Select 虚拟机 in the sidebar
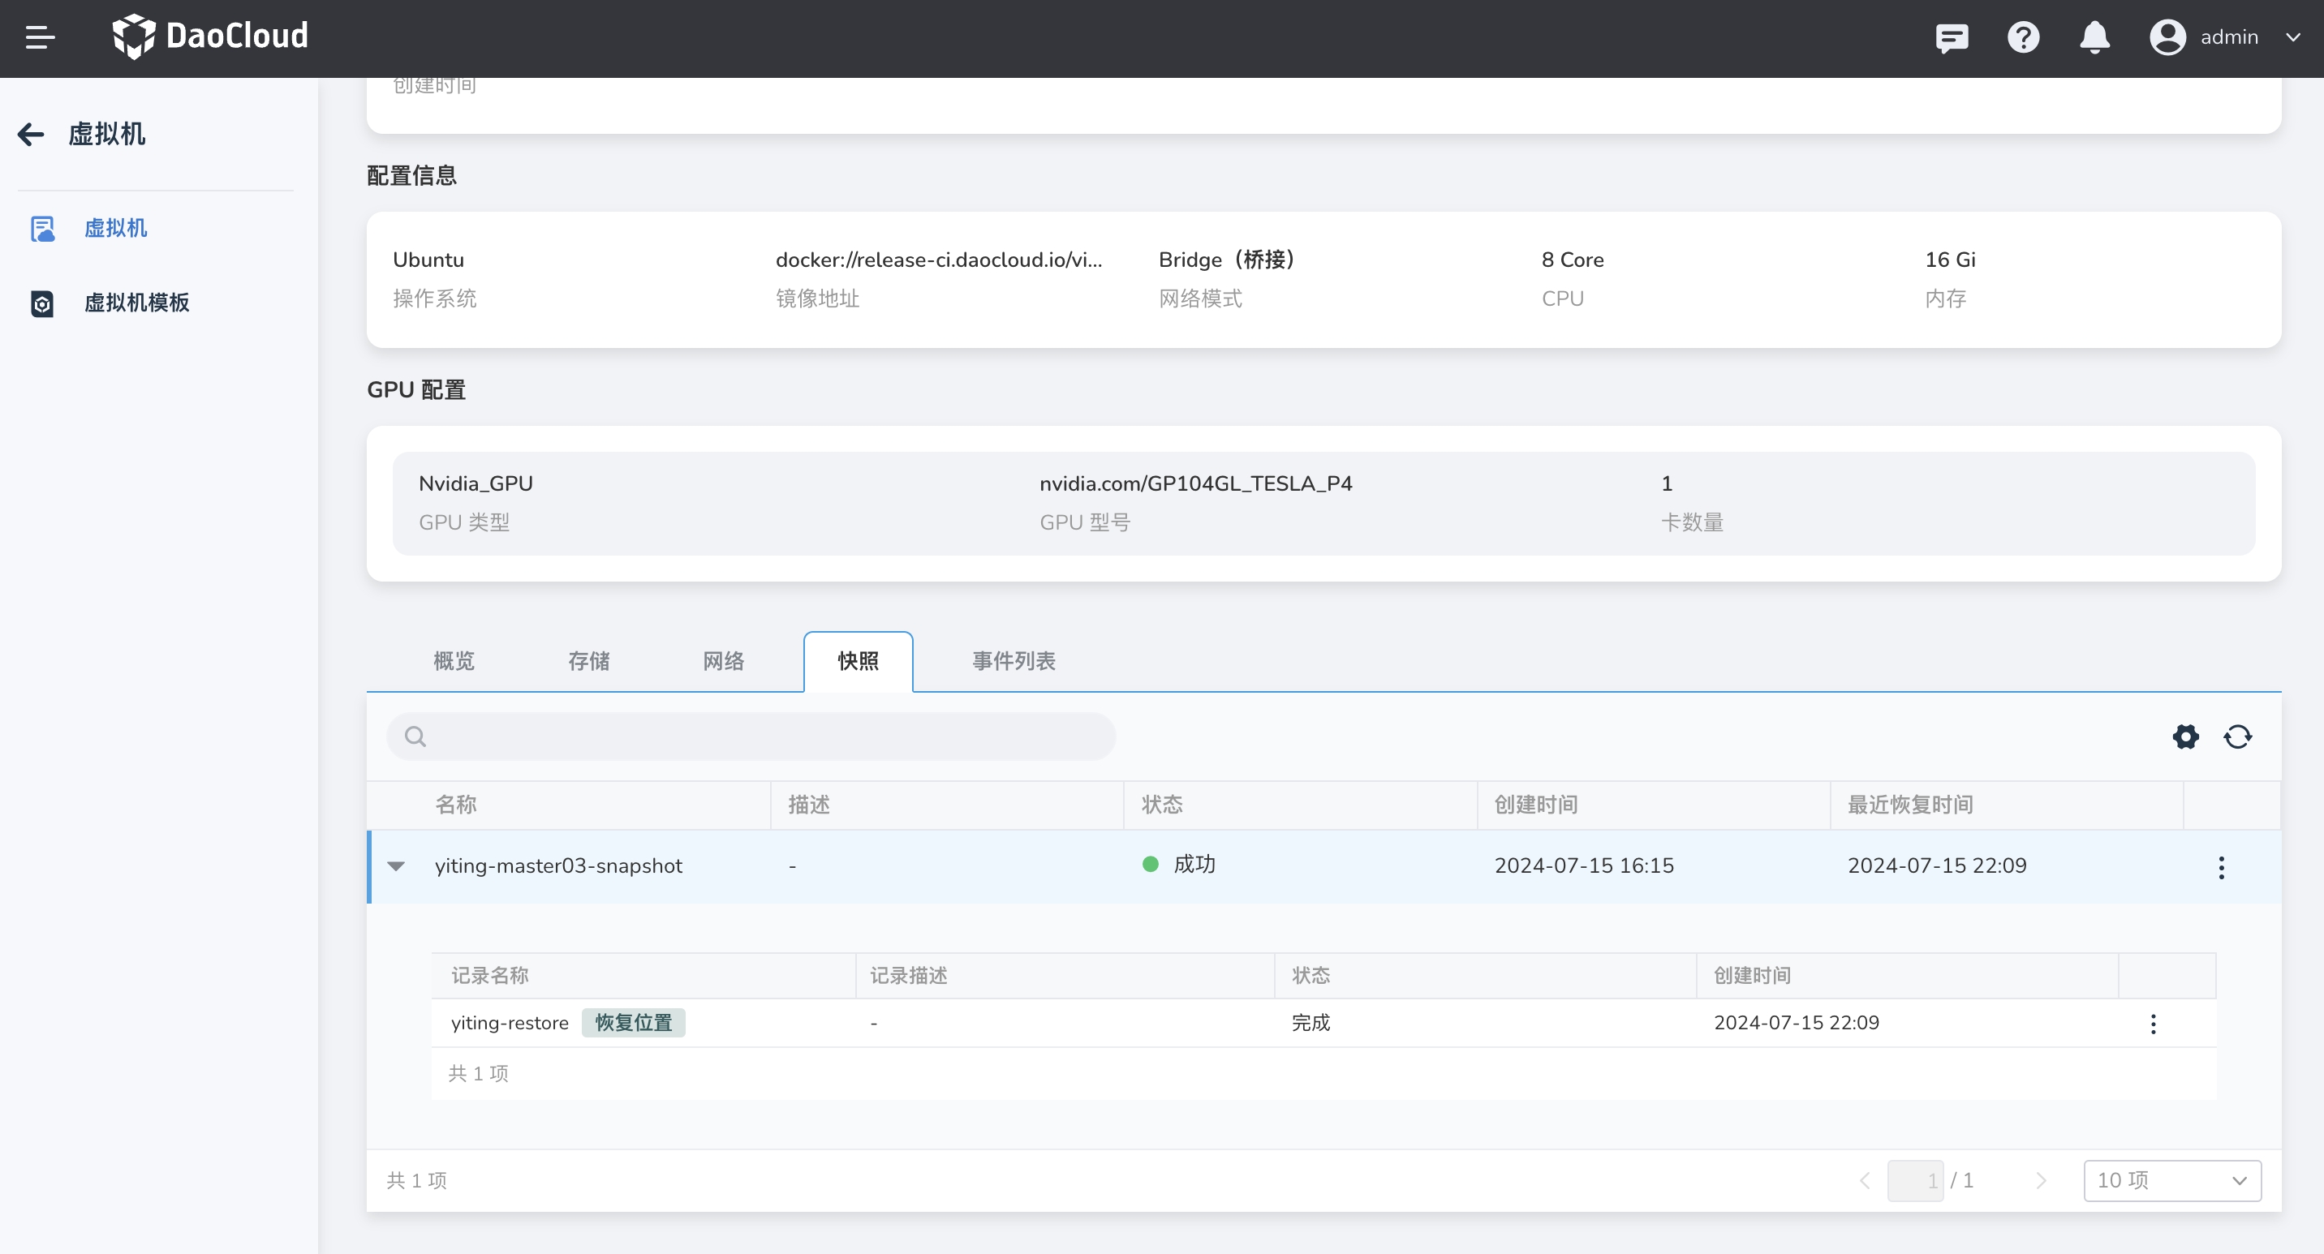Viewport: 2324px width, 1254px height. [x=115, y=228]
